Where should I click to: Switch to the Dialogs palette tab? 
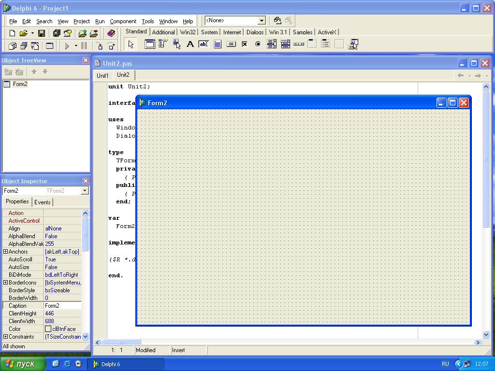(255, 32)
